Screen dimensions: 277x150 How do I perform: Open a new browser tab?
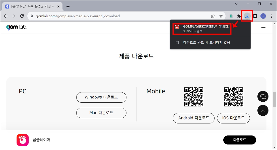point(68,7)
